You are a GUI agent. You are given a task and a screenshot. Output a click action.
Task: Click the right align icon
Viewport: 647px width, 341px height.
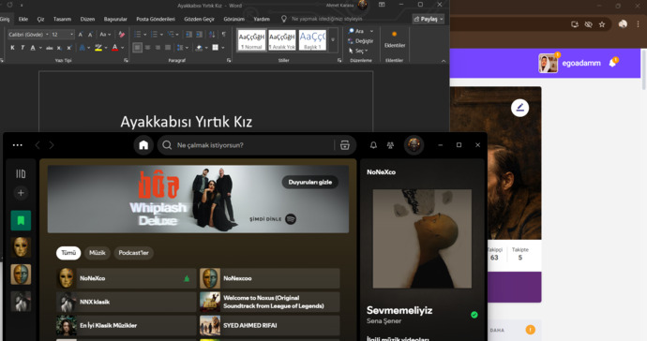click(158, 48)
